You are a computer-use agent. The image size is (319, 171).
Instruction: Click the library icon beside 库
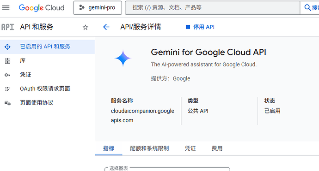tap(7, 61)
